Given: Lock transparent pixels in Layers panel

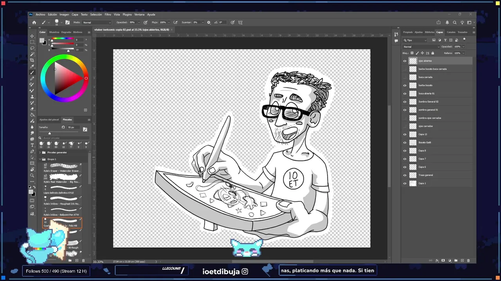Looking at the screenshot, I should [x=412, y=53].
